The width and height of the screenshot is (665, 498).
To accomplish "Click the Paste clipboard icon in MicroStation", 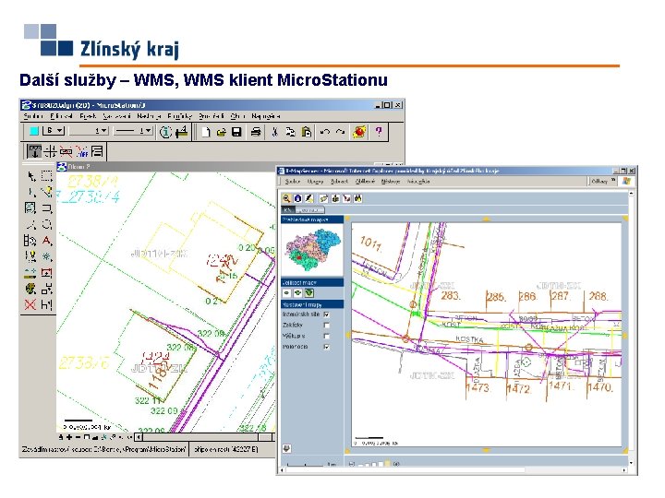I will click(x=307, y=132).
